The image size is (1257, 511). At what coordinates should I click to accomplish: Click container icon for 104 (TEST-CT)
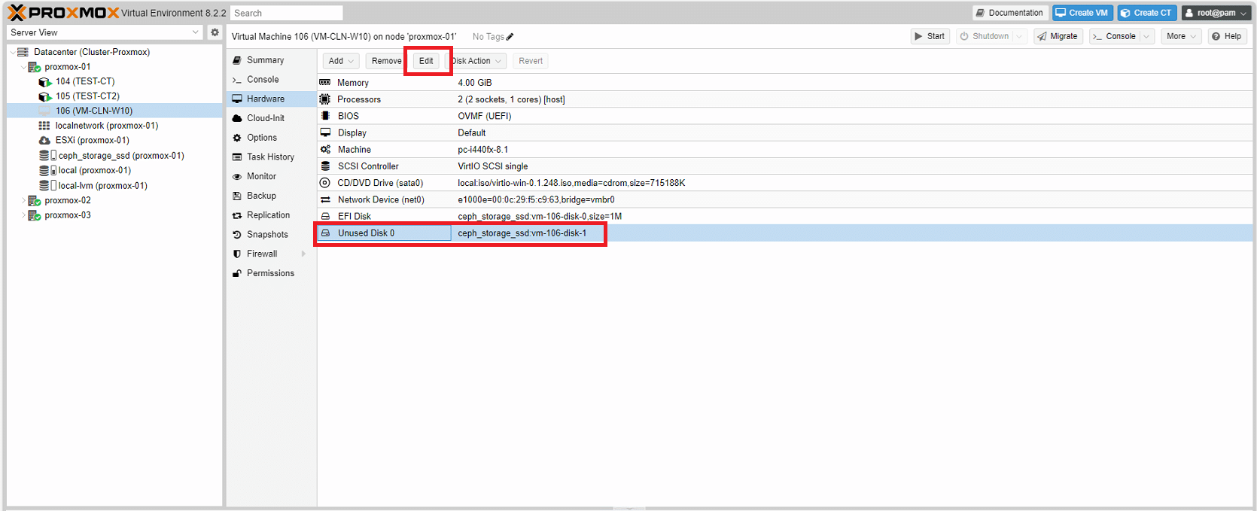pos(45,81)
